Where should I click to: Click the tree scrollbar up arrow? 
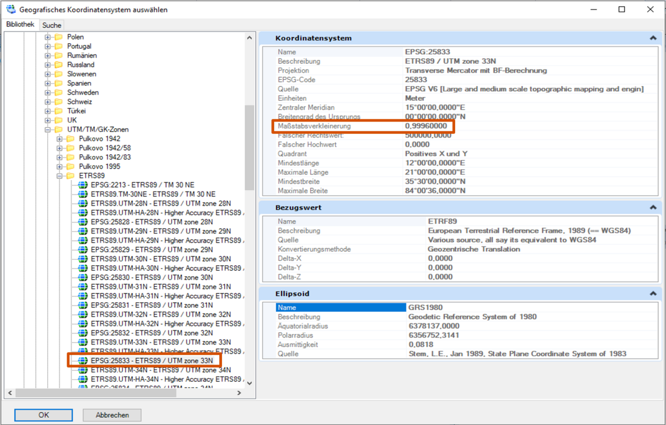[x=249, y=37]
